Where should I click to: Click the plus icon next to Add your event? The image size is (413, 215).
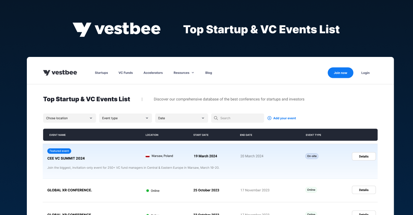269,118
